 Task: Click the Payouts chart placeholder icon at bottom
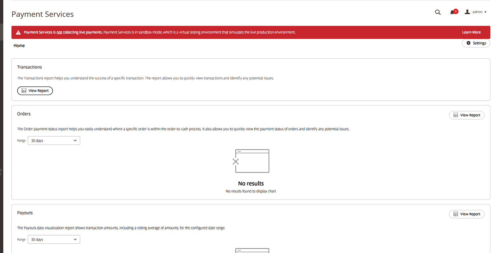coord(252,250)
